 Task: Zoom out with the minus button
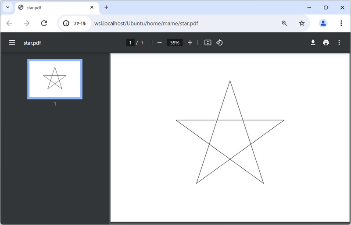(159, 42)
